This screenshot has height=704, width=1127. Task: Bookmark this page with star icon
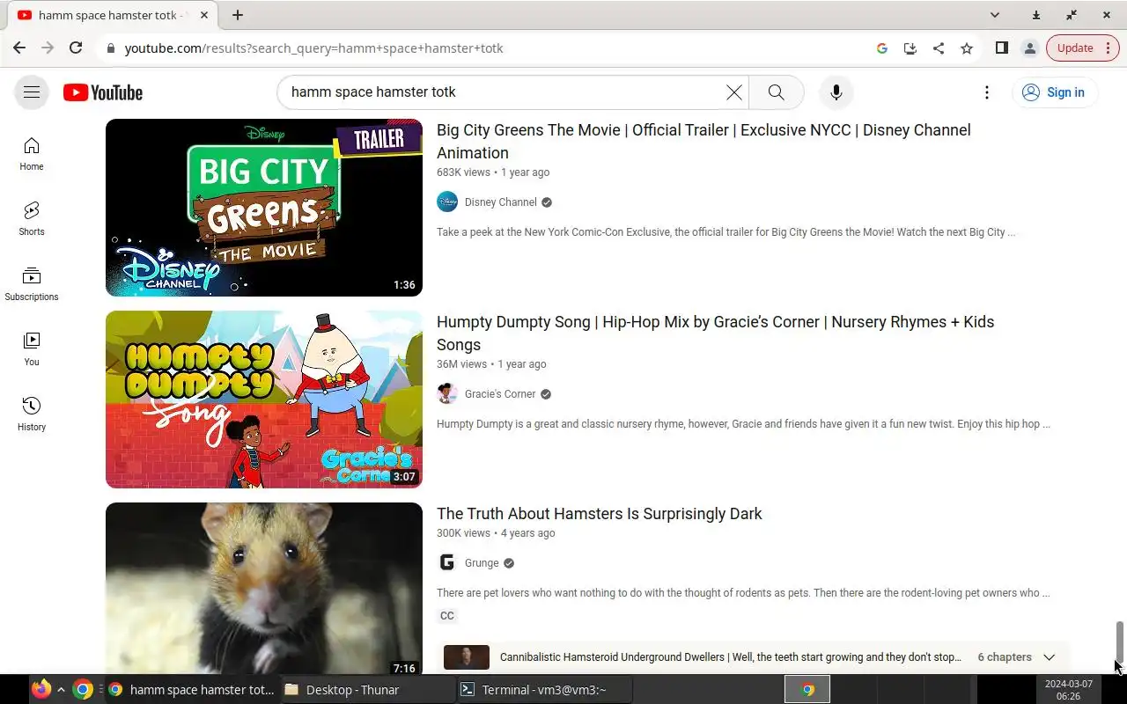tap(967, 48)
